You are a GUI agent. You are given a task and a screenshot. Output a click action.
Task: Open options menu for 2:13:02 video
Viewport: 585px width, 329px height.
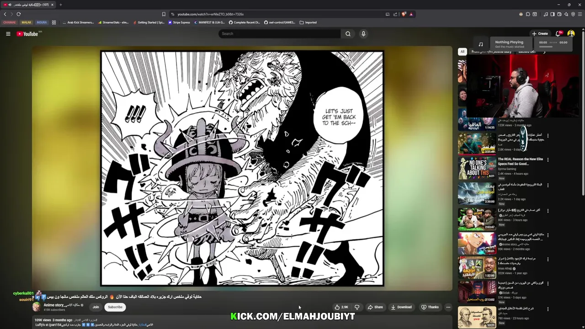(x=548, y=283)
